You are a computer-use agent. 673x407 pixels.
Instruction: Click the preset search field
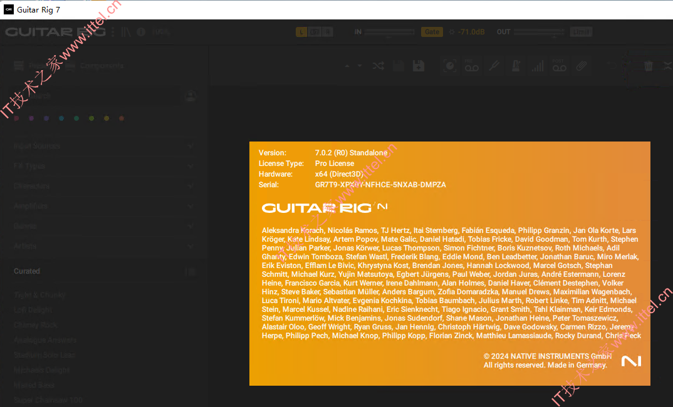point(95,96)
